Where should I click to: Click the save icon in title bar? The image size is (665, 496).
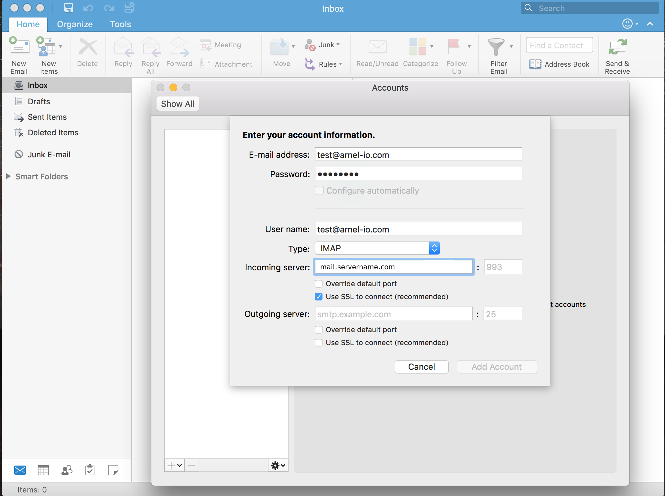coord(69,8)
